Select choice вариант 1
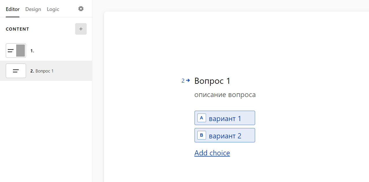The height and width of the screenshot is (182, 369). point(225,118)
